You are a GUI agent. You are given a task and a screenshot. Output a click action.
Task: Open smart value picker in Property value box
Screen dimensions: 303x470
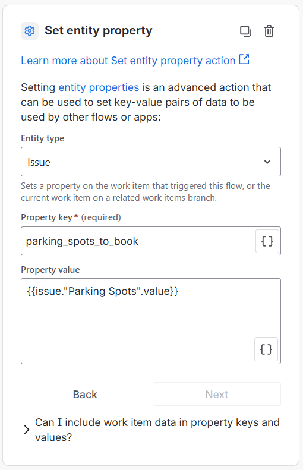pos(266,349)
